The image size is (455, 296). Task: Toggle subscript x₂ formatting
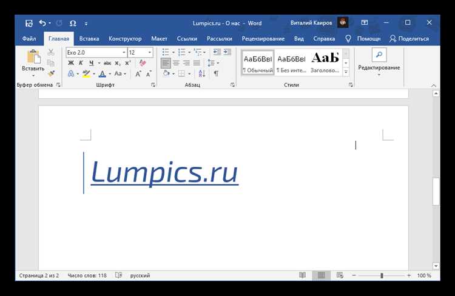118,63
